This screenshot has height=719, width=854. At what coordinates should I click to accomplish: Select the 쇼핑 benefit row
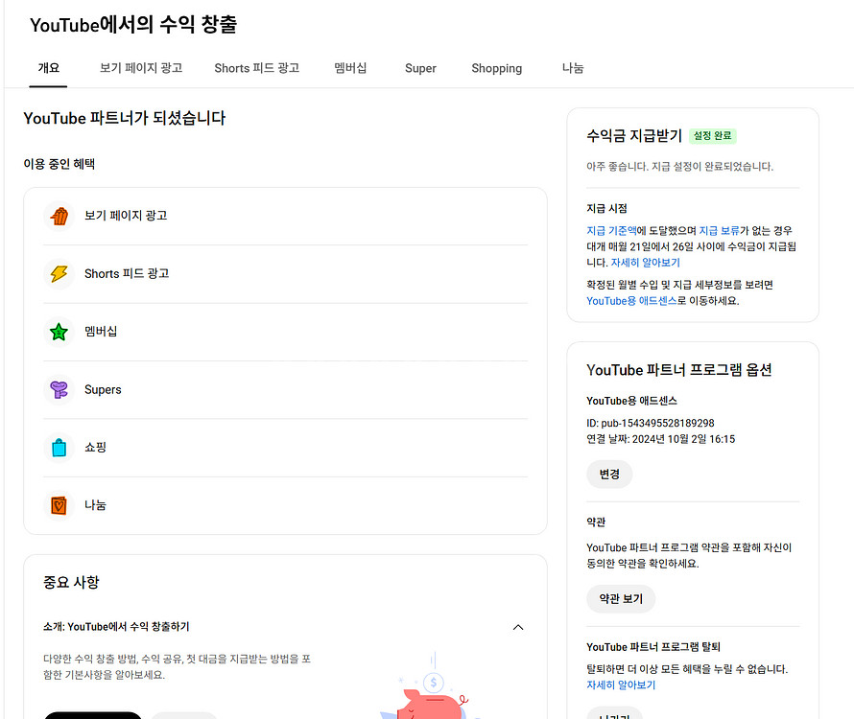[285, 448]
